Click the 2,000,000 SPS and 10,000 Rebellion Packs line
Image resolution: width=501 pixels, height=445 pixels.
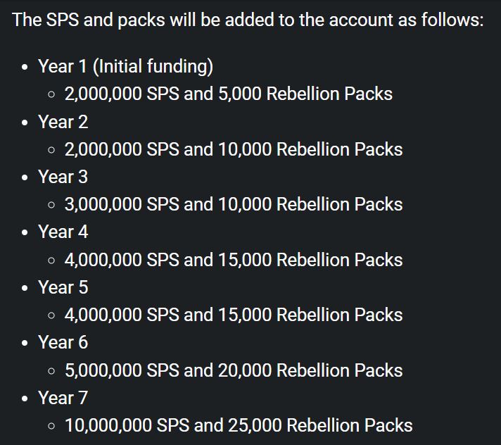234,149
